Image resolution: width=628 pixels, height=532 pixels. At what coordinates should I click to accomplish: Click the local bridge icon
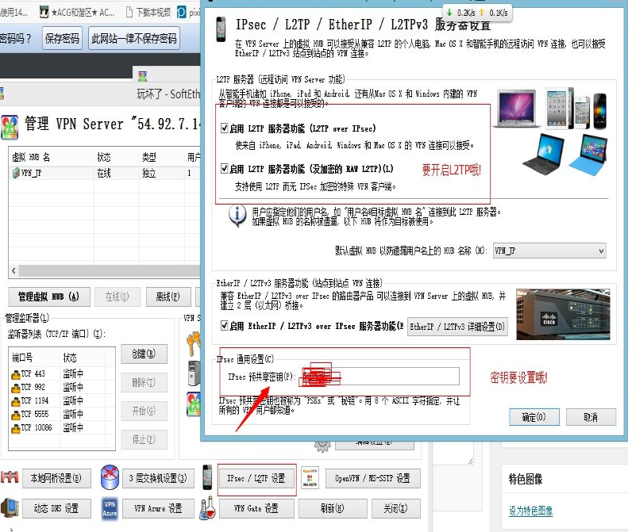pyautogui.click(x=10, y=477)
